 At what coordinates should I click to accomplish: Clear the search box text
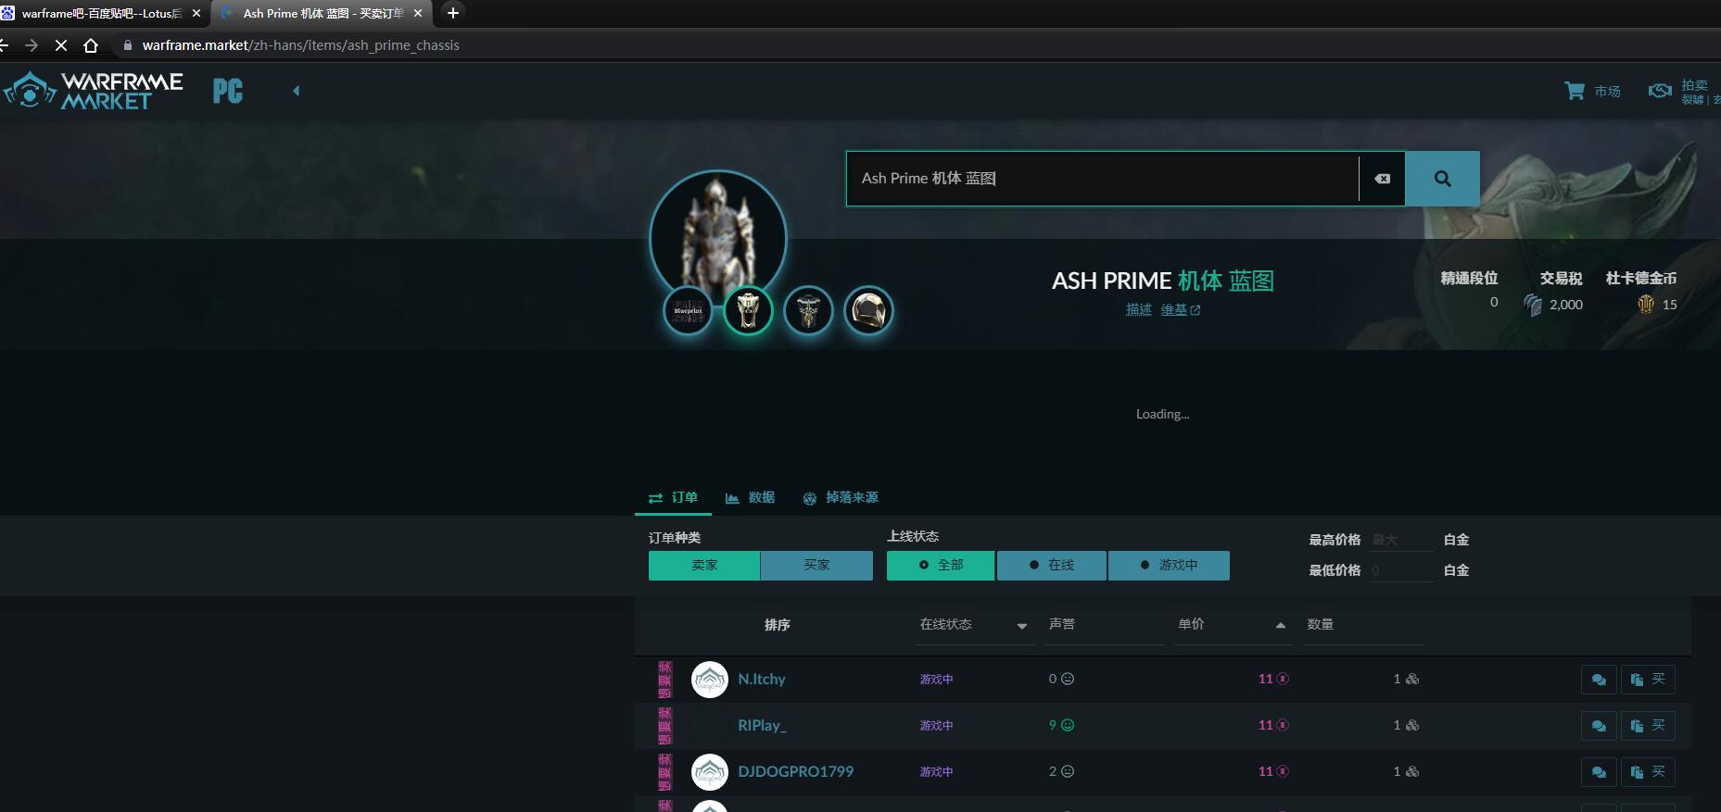[x=1382, y=179]
